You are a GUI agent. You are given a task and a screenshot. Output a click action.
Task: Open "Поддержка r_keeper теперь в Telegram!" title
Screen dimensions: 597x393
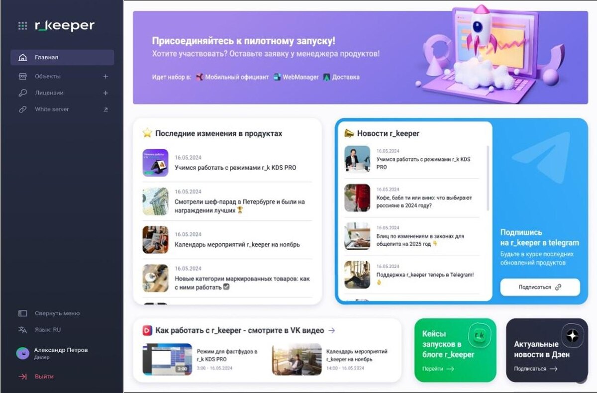click(425, 278)
